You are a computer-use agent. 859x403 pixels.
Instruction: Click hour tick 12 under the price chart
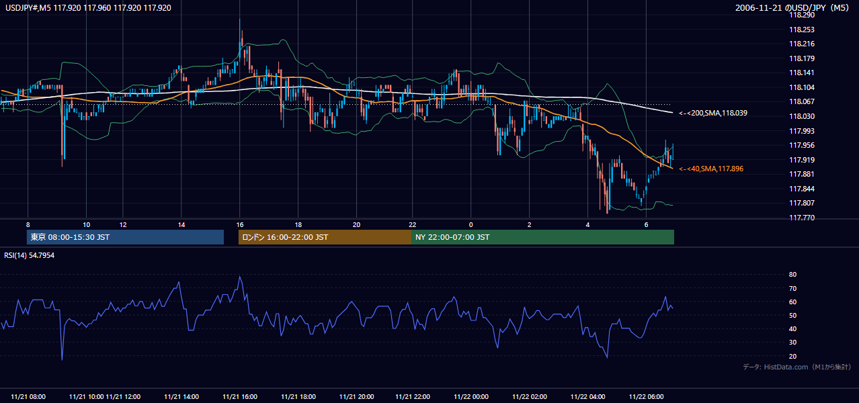coord(122,224)
